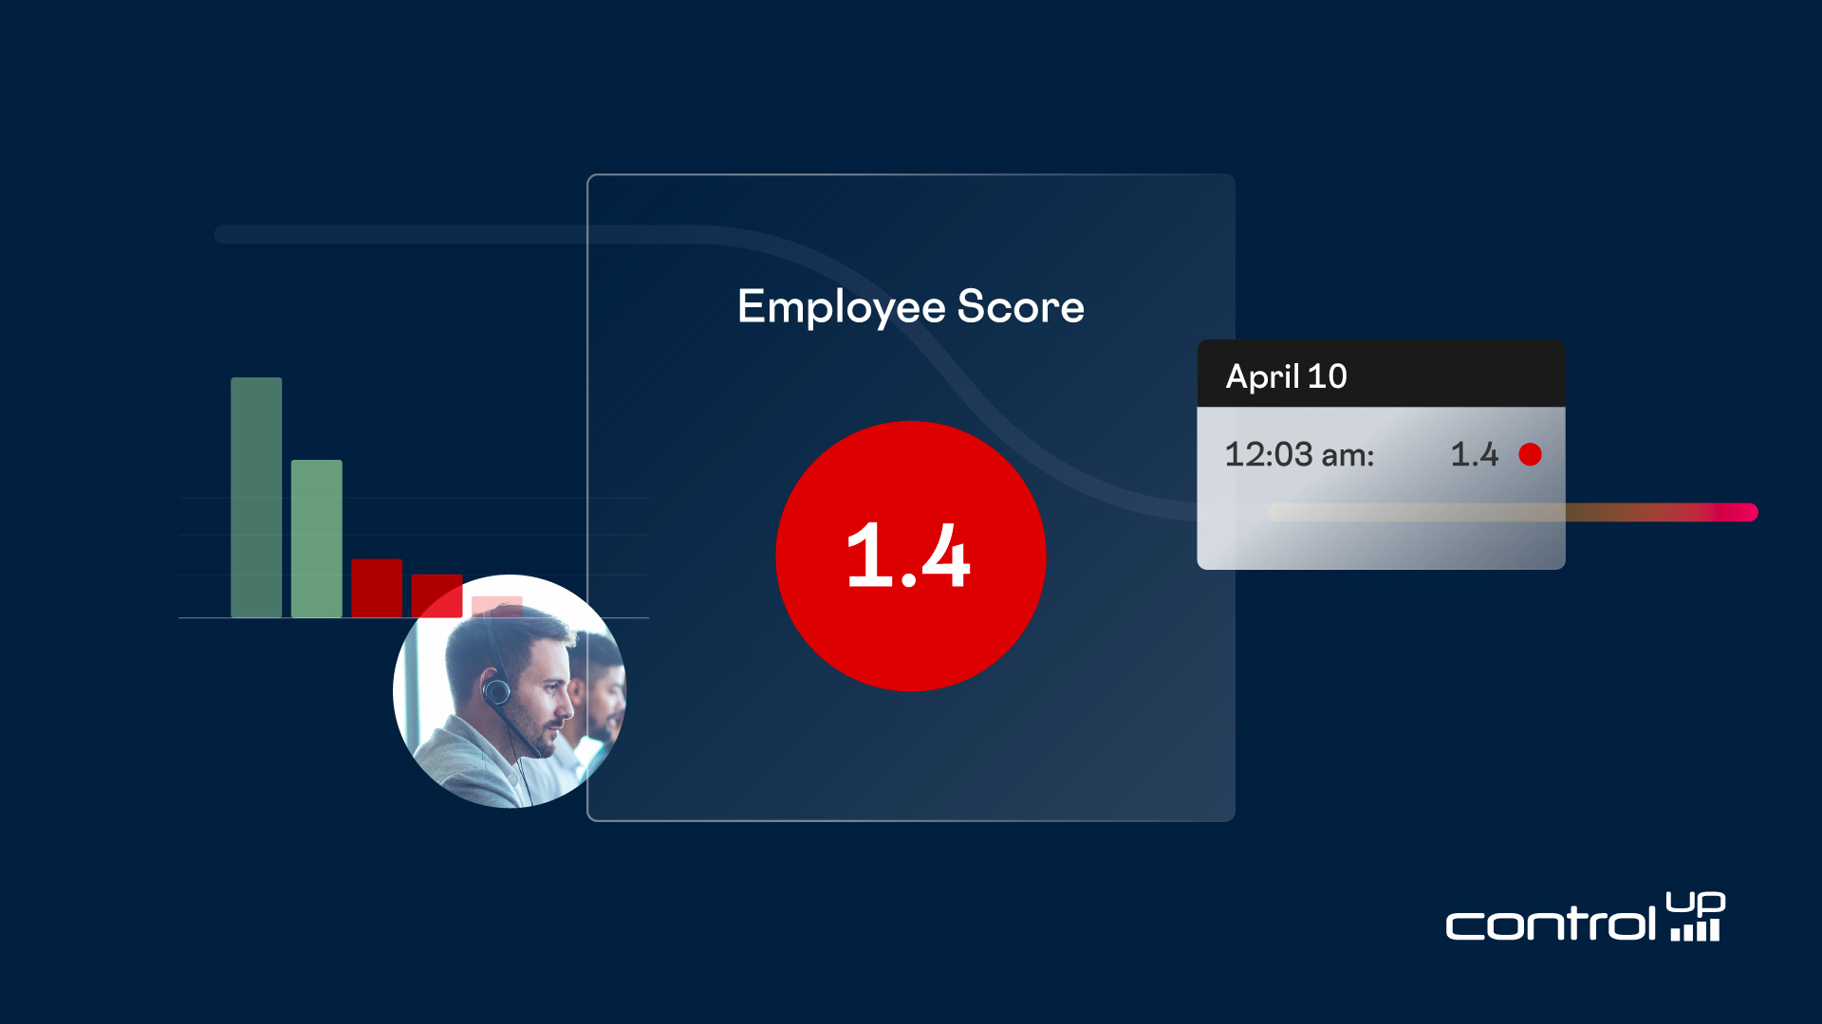Click the second lighter green bar
This screenshot has width=1822, height=1024.
316,538
